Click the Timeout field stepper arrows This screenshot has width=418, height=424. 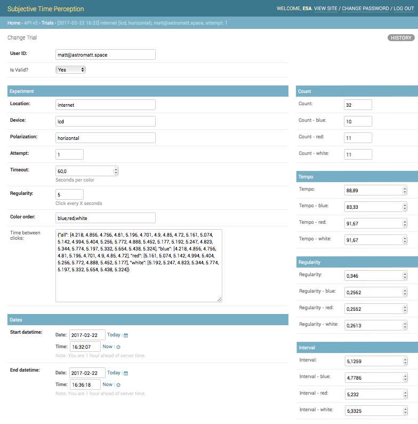point(115,171)
